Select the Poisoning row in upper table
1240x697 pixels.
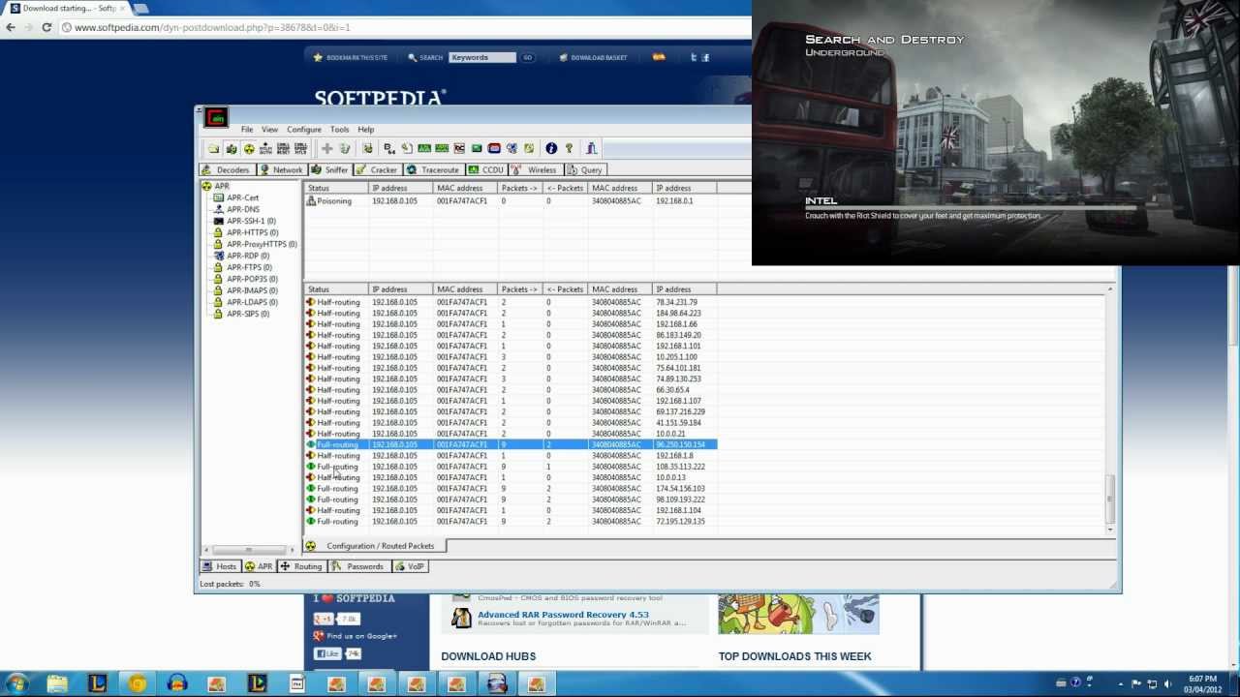(x=511, y=201)
